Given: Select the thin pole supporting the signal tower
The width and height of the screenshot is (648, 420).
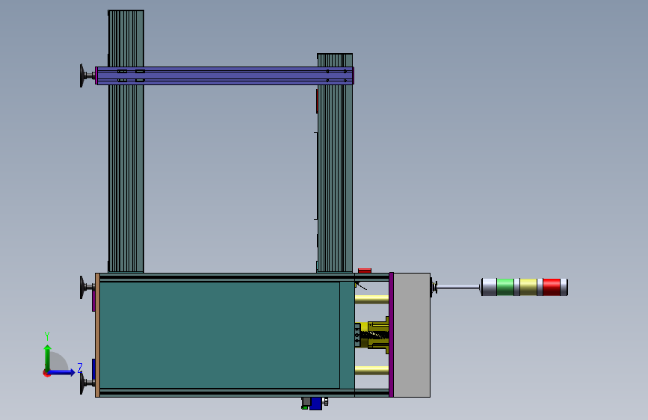Looking at the screenshot, I should tap(458, 287).
